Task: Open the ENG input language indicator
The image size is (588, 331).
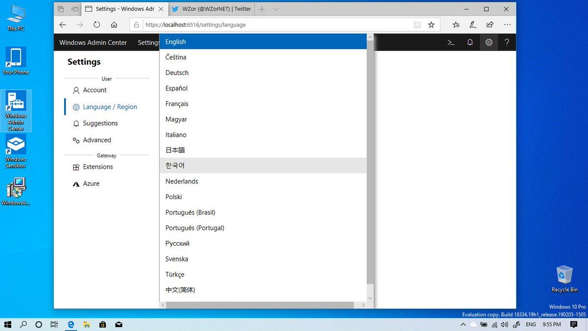Action: (x=531, y=325)
